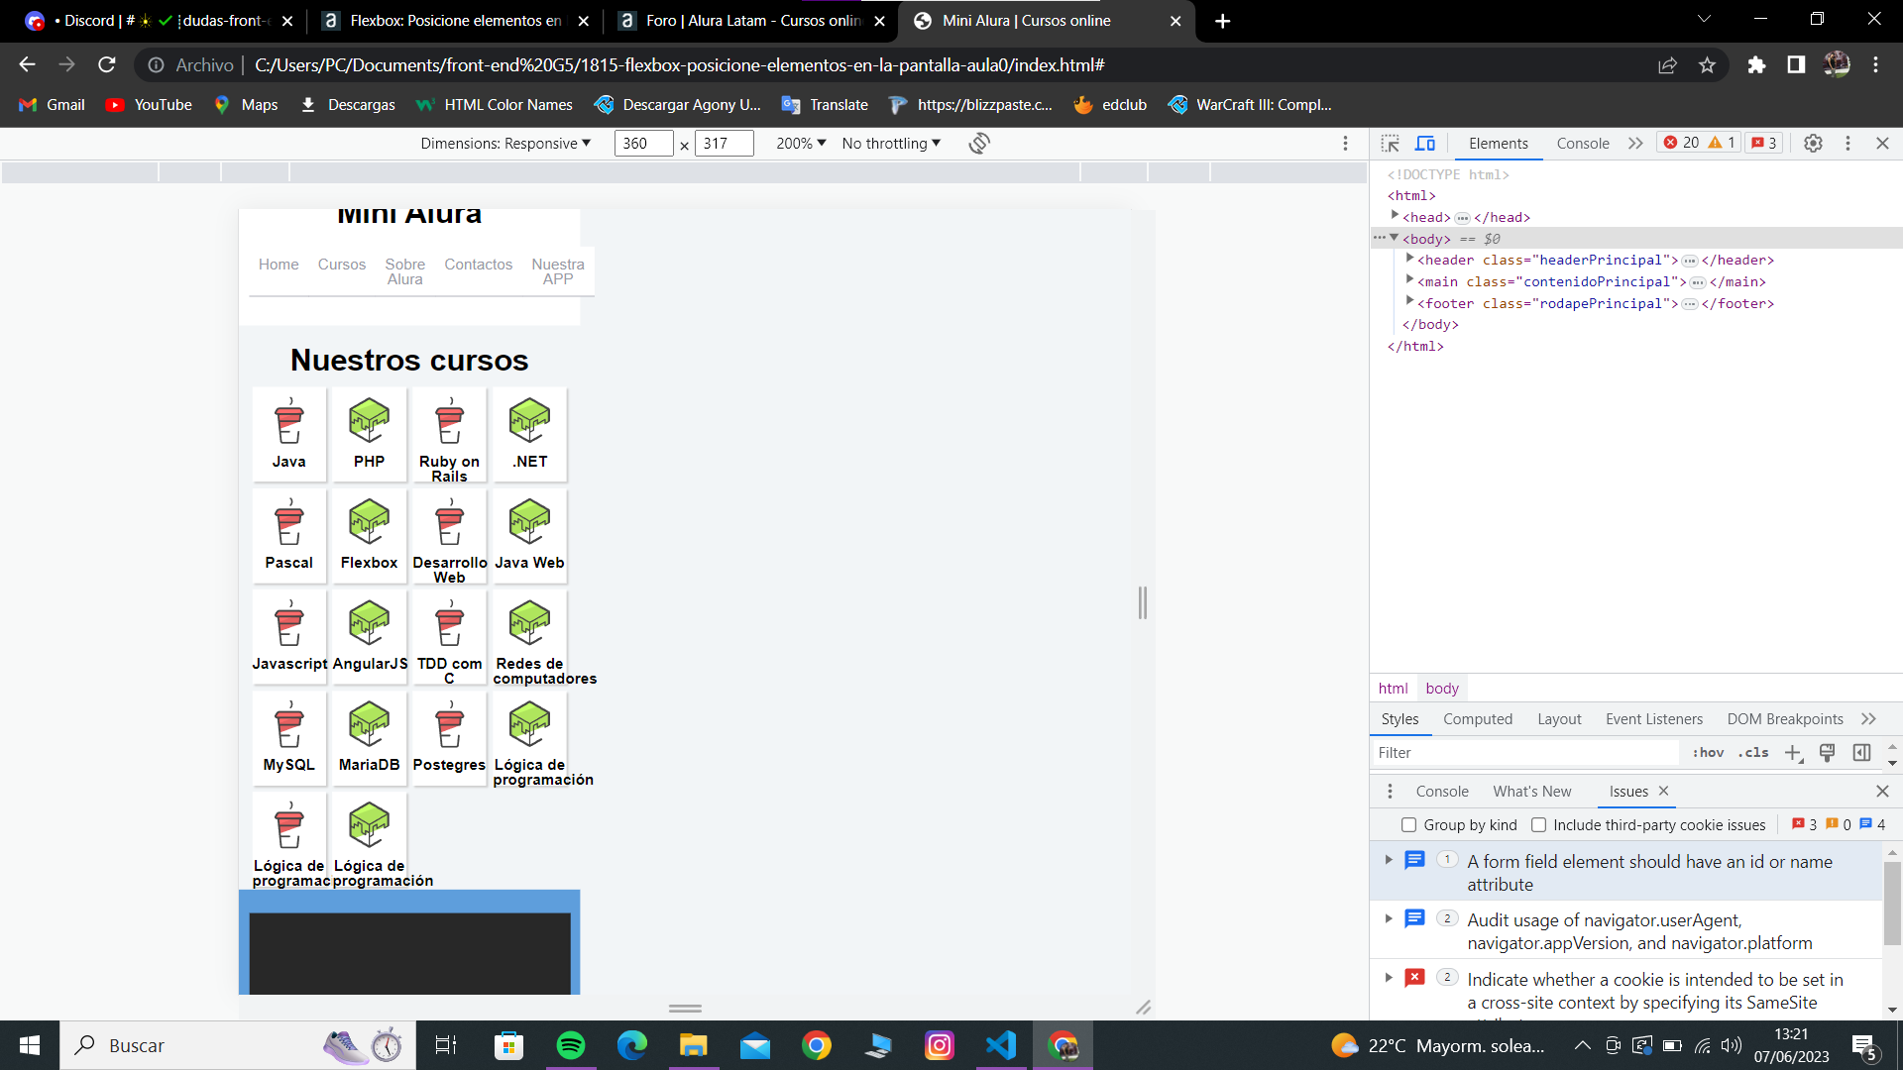Screen dimensions: 1903x1070
Task: Click the Cursos navigation link
Action: pyautogui.click(x=341, y=264)
